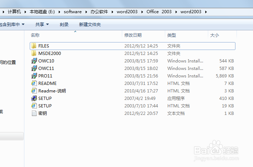The width and height of the screenshot is (253, 167).
Task: Expand arrow after 本地磁盘 (E:) breadcrumb
Action: click(x=59, y=12)
